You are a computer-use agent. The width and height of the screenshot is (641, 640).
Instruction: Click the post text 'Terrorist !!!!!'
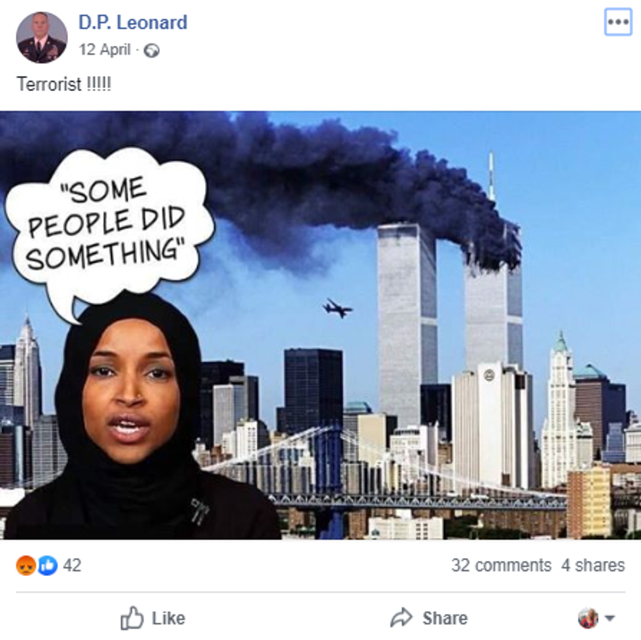[64, 84]
